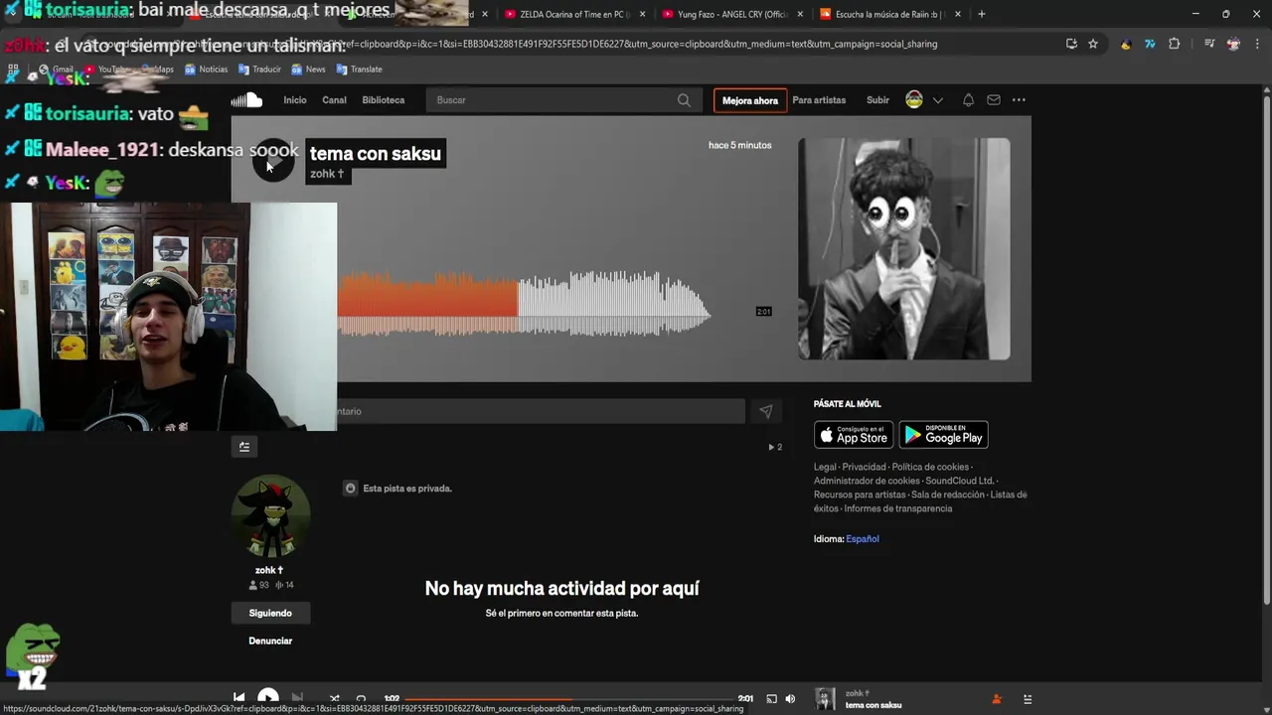This screenshot has width=1272, height=715.
Task: Open the zohk artist name under title
Action: tap(327, 174)
